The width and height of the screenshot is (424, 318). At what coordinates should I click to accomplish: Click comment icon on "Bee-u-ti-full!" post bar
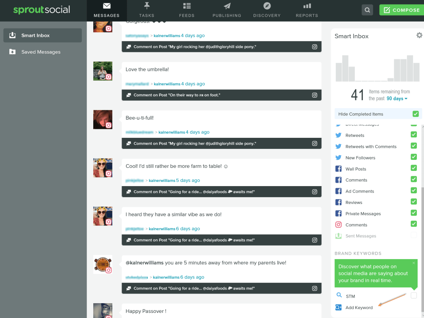[x=128, y=144]
